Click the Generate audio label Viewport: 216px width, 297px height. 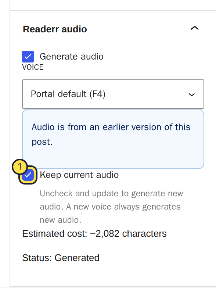72,57
